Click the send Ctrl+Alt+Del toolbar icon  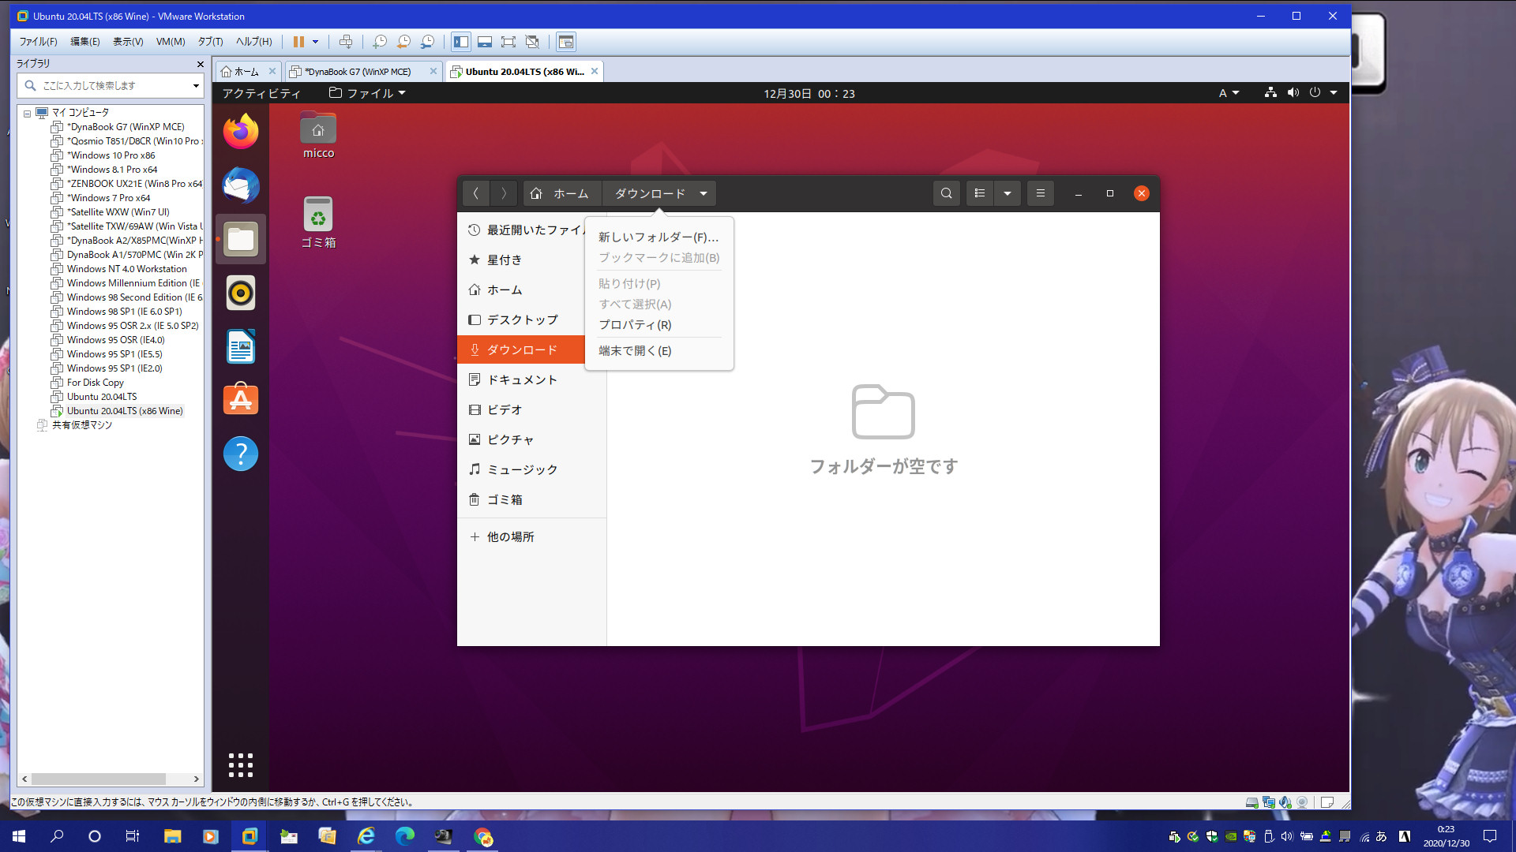346,42
